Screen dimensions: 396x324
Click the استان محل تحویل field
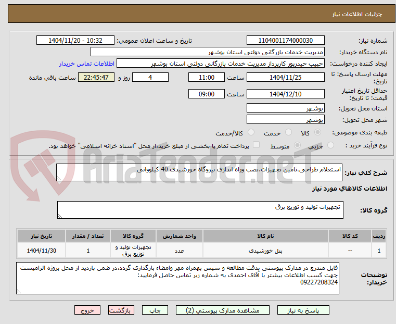coord(285,108)
